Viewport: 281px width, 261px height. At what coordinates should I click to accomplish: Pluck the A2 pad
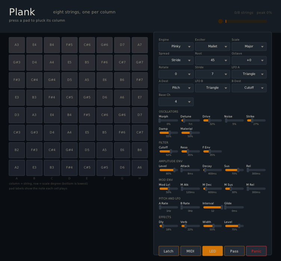pos(17,168)
